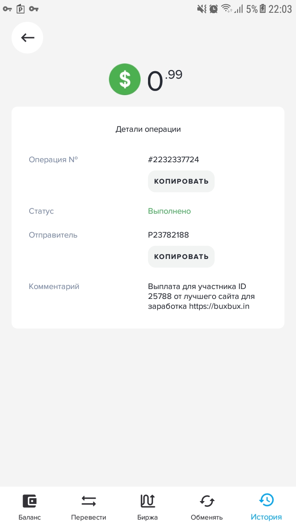Tap the alarm clock status icon
The image size is (296, 527).
(214, 9)
